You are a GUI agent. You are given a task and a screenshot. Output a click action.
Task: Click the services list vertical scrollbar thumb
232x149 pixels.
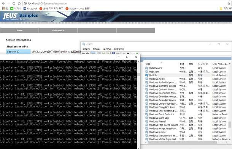point(230,124)
